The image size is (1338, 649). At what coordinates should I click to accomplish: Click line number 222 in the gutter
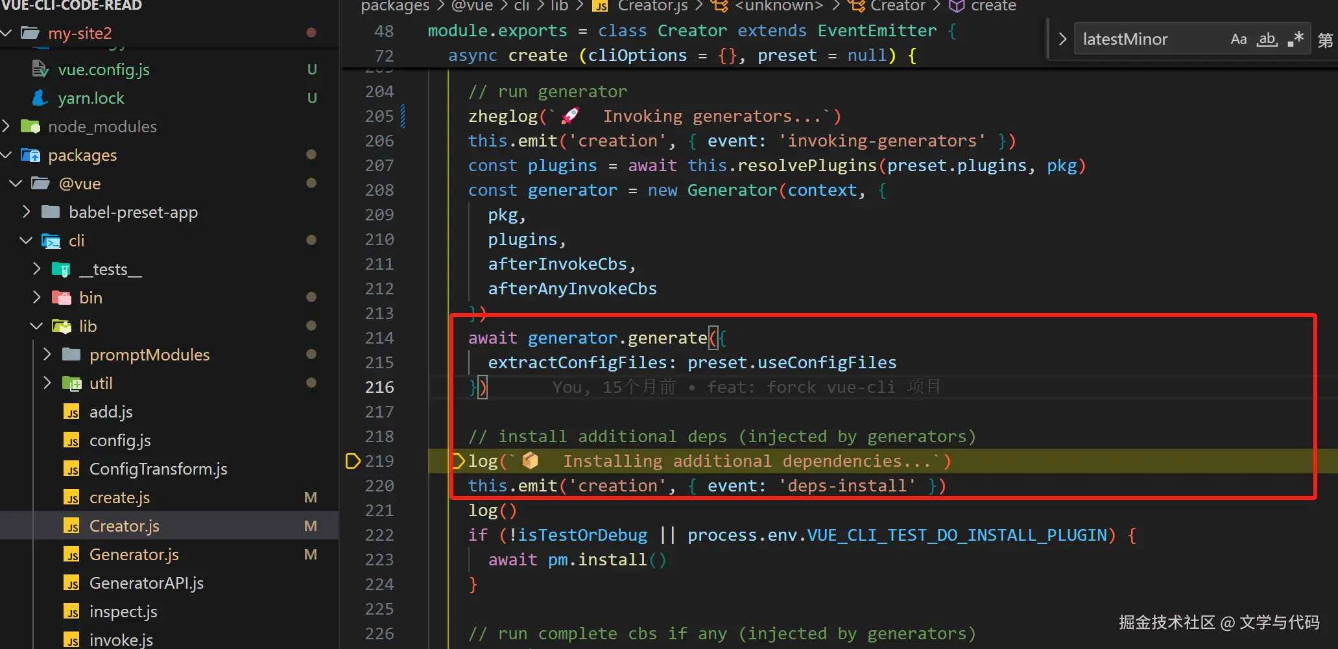379,535
